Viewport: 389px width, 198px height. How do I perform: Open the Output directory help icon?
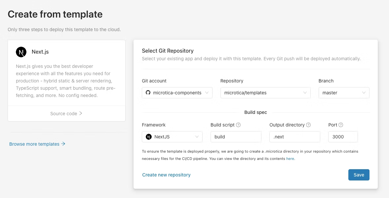pyautogui.click(x=308, y=125)
